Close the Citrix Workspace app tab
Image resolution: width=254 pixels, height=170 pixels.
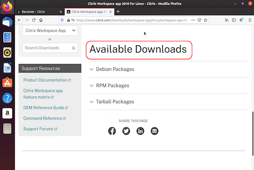tap(110, 12)
